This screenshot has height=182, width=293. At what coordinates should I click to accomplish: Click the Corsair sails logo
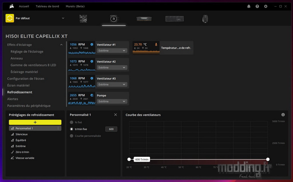[x=11, y=6]
